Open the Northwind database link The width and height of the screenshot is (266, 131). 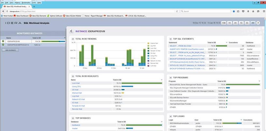(x=76, y=125)
